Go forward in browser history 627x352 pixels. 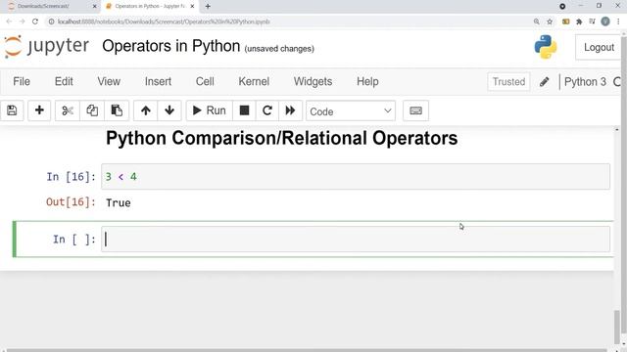[22, 22]
